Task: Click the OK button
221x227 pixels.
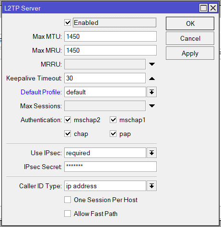Action: click(x=190, y=23)
